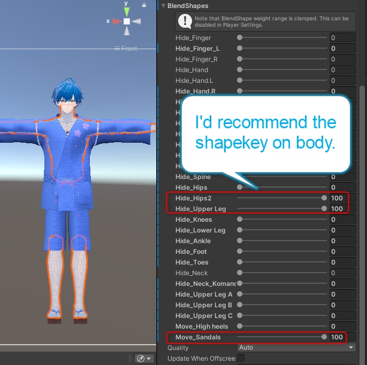Click the green Y axis cone of gizmo
This screenshot has width=367, height=365.
pos(127,11)
